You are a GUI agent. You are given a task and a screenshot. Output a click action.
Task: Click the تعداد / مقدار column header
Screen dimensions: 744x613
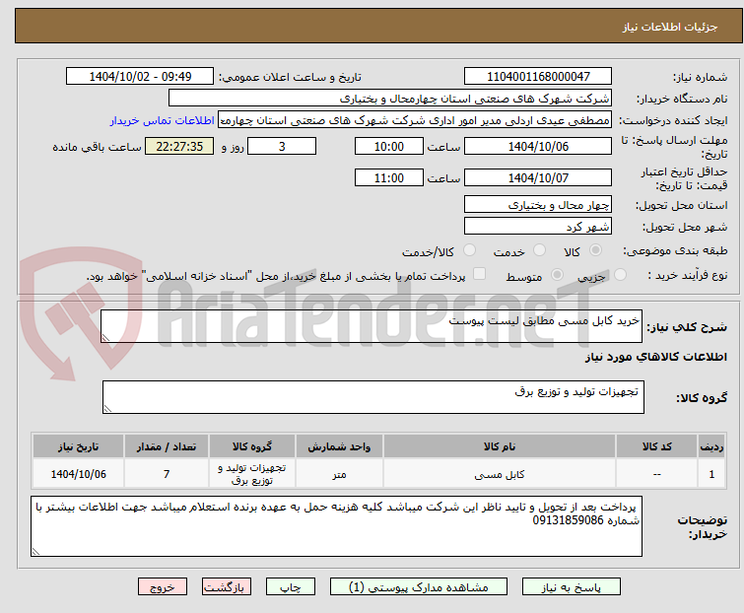(167, 446)
